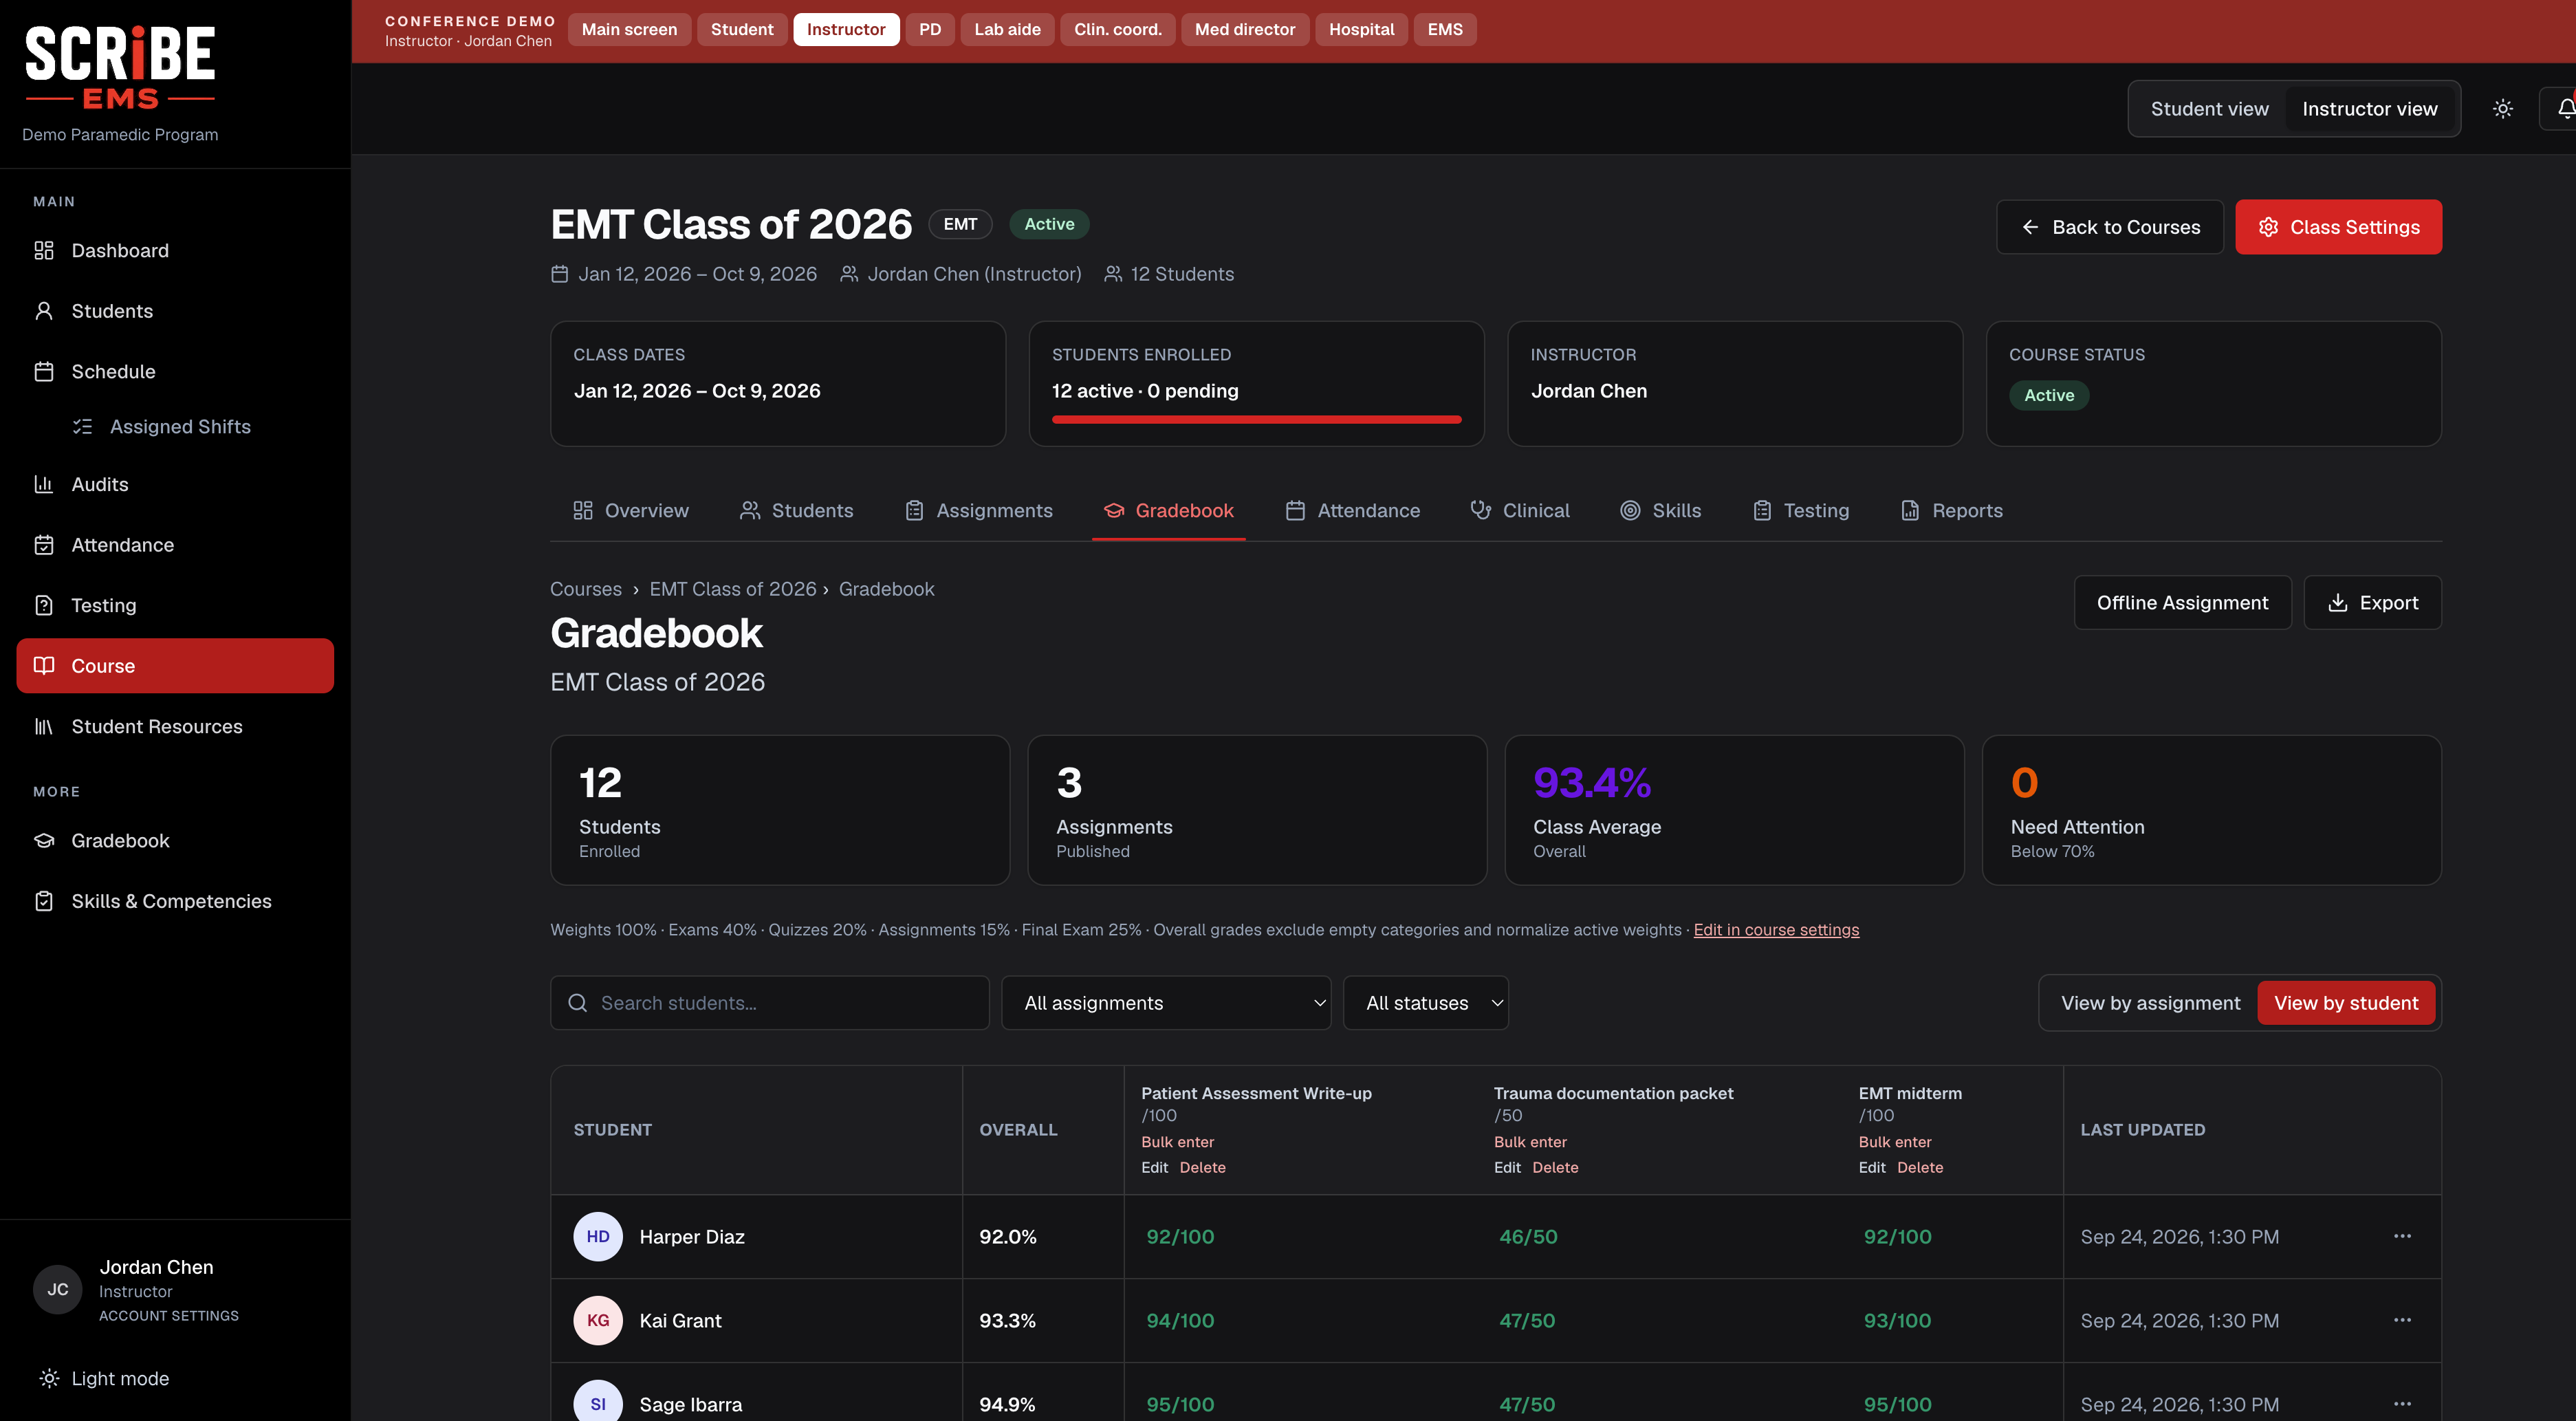Select View by student
2576x1421 pixels.
[2345, 1003]
